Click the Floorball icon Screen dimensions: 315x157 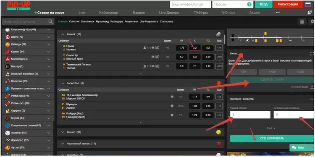8,133
